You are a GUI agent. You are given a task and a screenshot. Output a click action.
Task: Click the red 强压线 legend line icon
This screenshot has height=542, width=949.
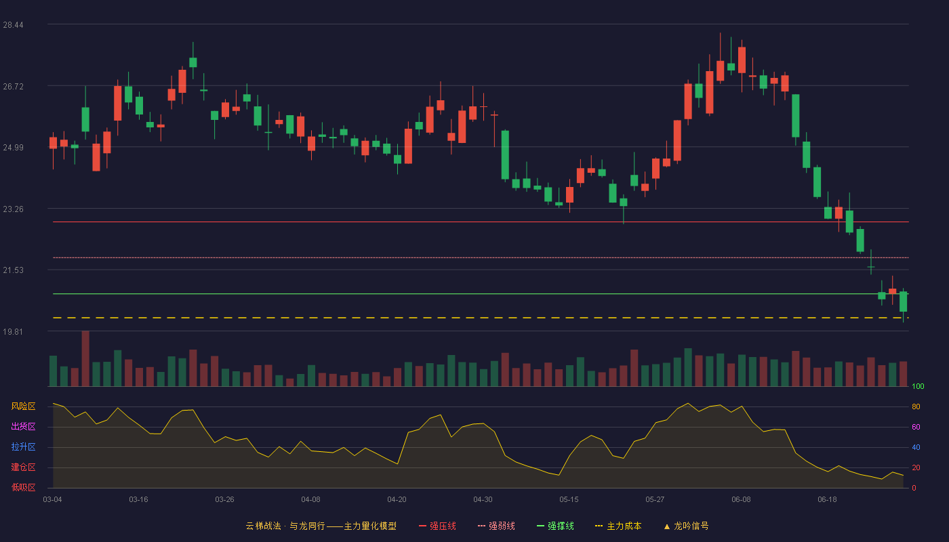click(423, 526)
